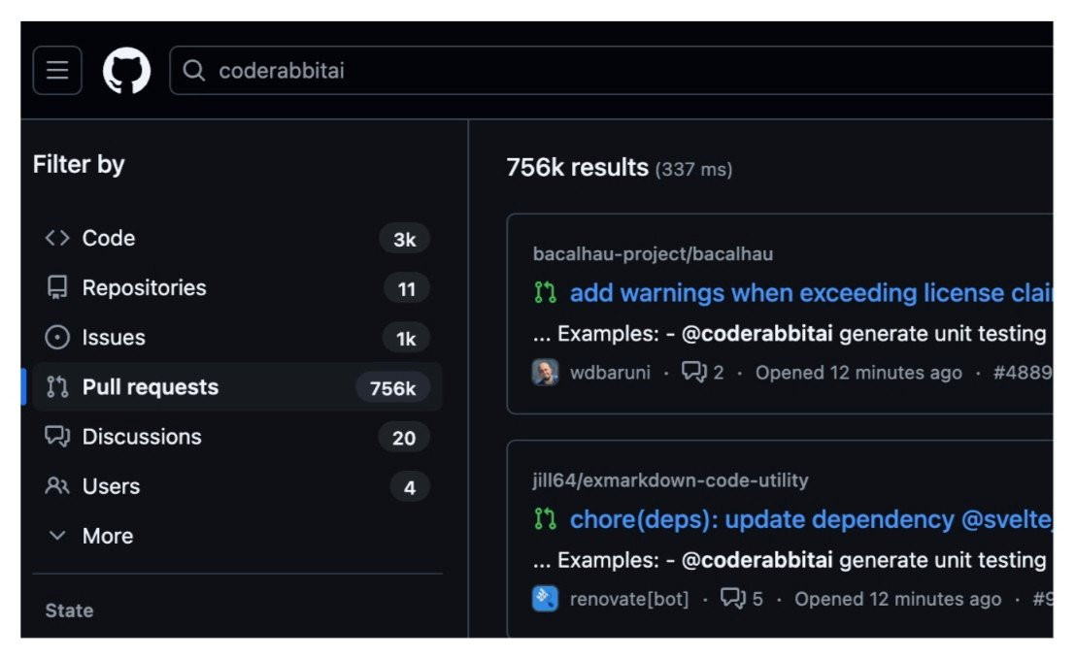Click the comments icon showing 5
1075x661 pixels.
[733, 599]
